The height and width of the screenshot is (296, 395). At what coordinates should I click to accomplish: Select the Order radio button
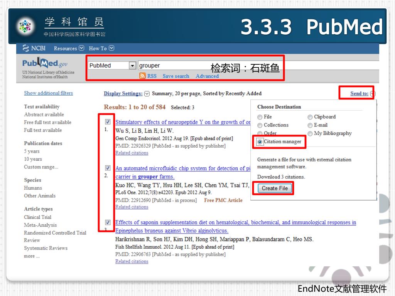pos(260,133)
